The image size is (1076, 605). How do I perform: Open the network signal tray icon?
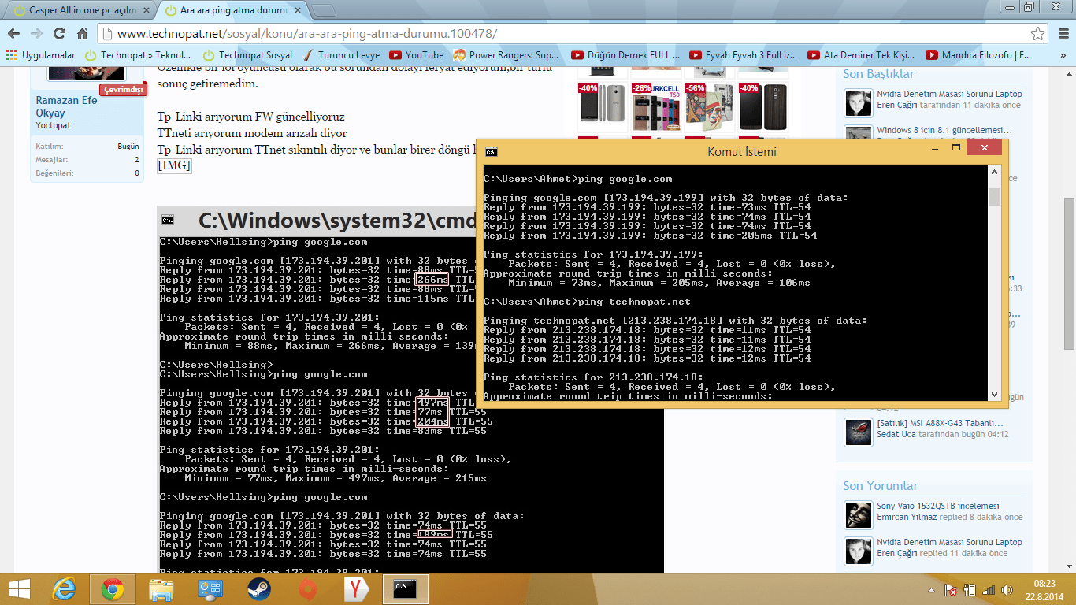(989, 589)
